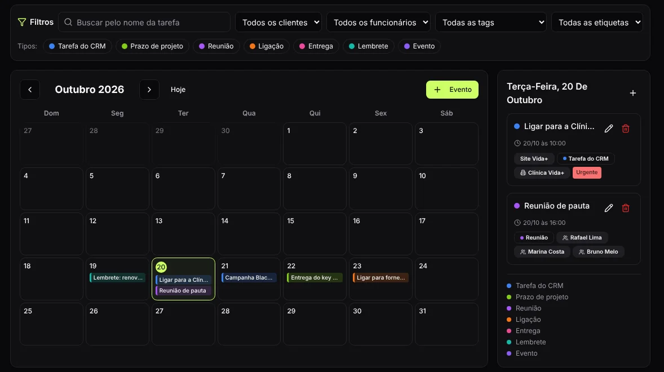The width and height of the screenshot is (664, 372).
Task: Go to next month with right chevron
Action: 149,90
